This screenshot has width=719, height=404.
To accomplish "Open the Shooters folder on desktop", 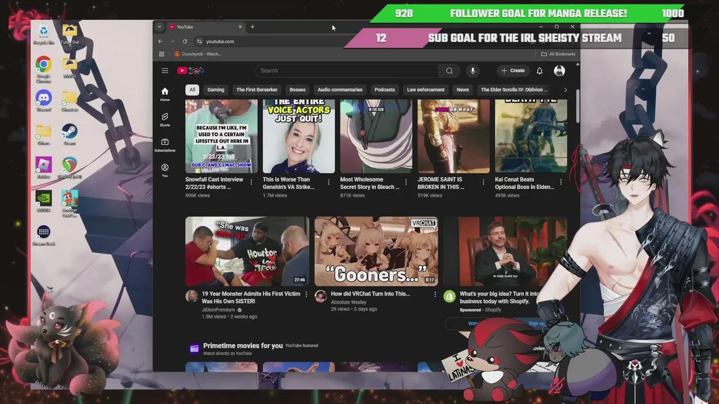I will click(x=70, y=100).
